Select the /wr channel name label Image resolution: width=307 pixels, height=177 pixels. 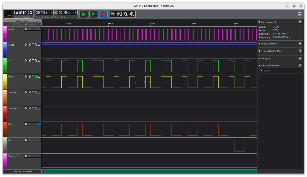(9, 140)
